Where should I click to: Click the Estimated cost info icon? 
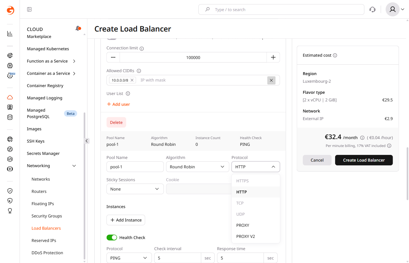[x=335, y=55]
